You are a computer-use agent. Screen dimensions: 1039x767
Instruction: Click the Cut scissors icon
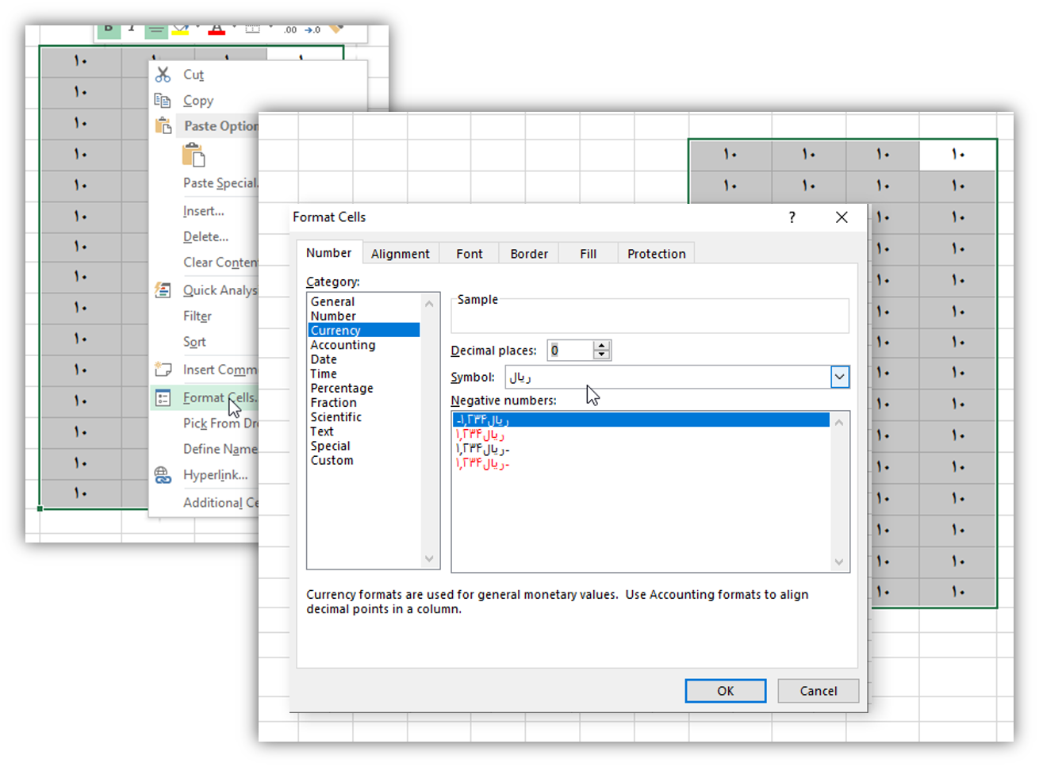pyautogui.click(x=163, y=75)
